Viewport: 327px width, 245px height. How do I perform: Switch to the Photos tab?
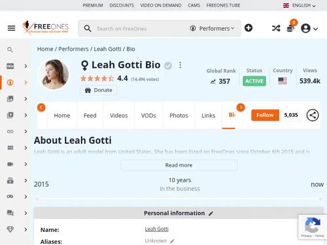tap(179, 116)
